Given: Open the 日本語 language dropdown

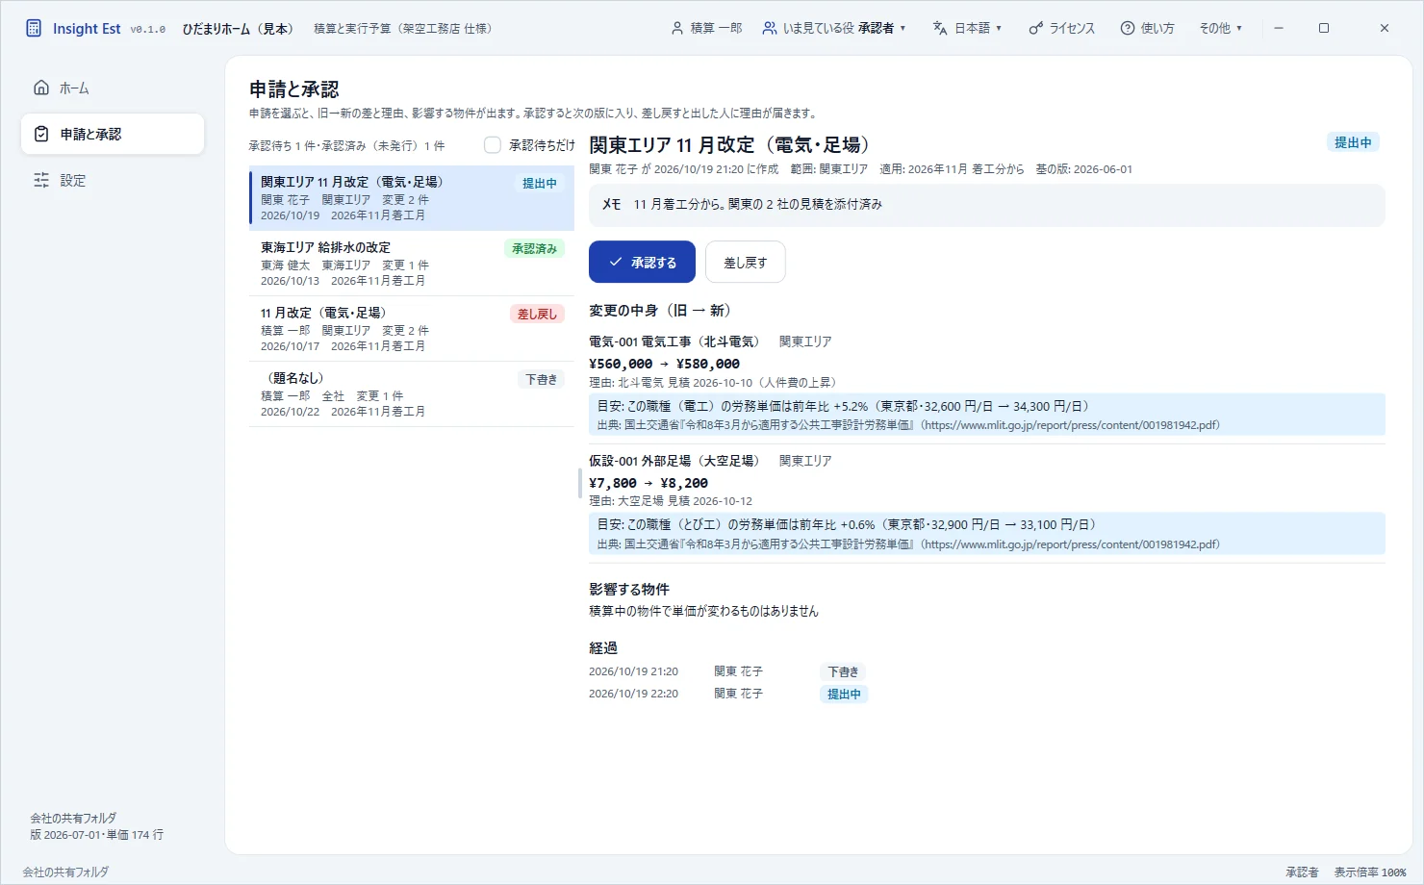Looking at the screenshot, I should pos(967,28).
